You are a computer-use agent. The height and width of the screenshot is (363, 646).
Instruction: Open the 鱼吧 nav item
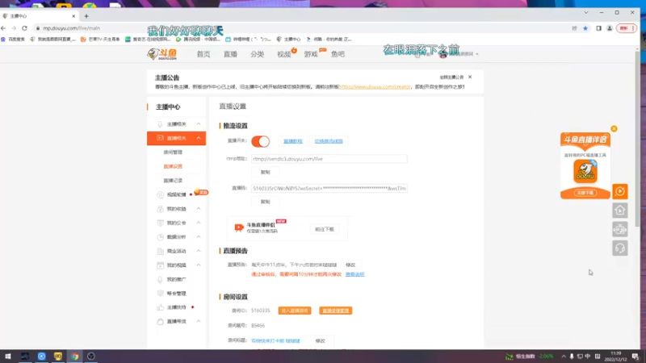pos(338,54)
